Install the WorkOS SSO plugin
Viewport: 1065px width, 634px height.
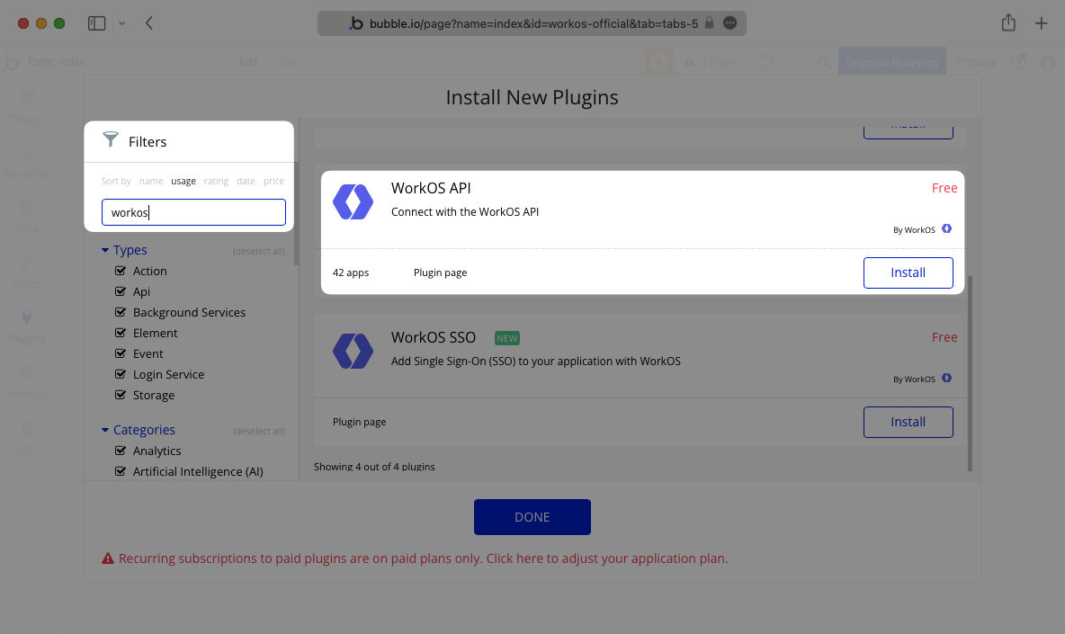908,422
